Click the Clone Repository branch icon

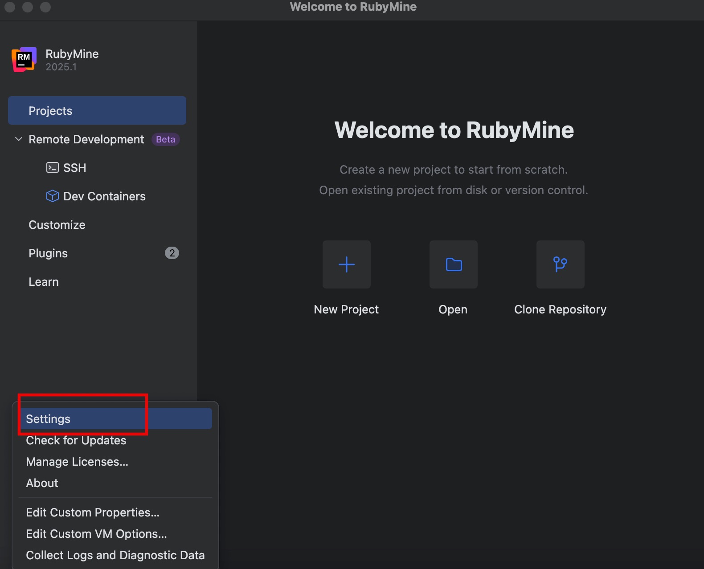[560, 264]
